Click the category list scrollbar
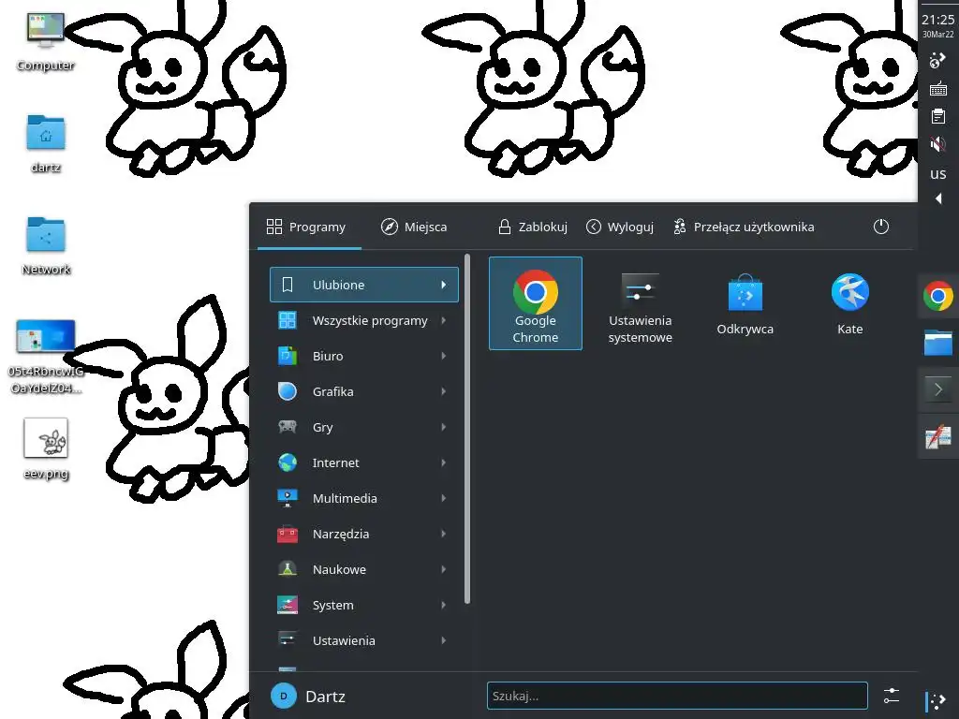959x719 pixels. pos(467,429)
